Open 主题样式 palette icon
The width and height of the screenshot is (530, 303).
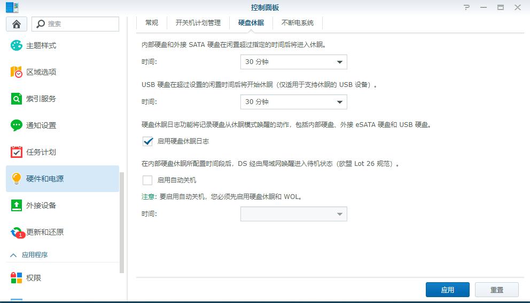click(16, 45)
